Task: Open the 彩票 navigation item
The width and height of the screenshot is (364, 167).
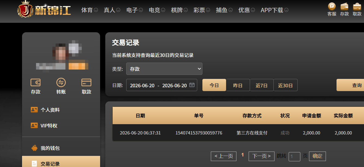Action: (x=199, y=10)
